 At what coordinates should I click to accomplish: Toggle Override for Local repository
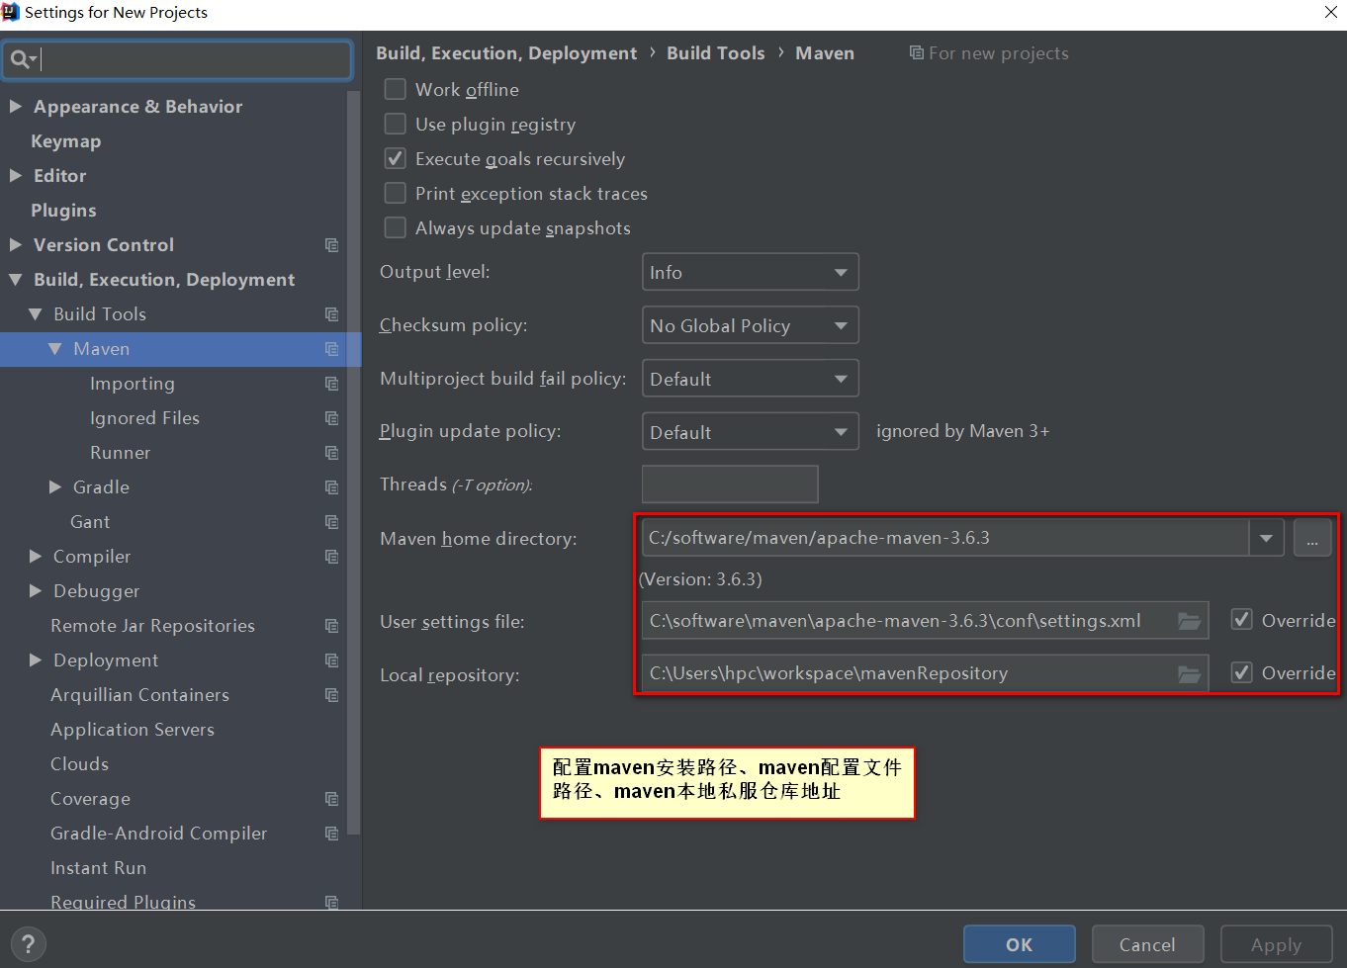tap(1241, 672)
